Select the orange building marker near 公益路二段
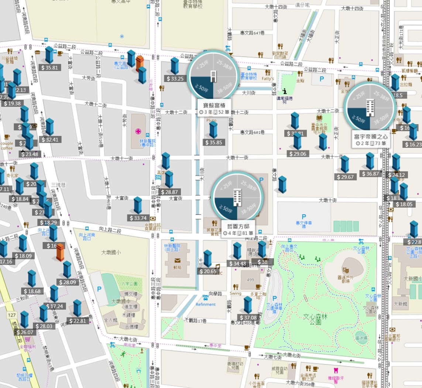The image size is (422, 388). point(140,63)
